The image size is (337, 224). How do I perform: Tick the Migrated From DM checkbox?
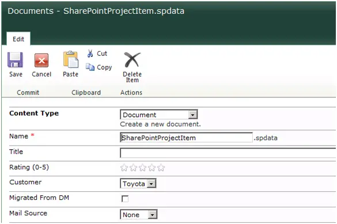(125, 199)
